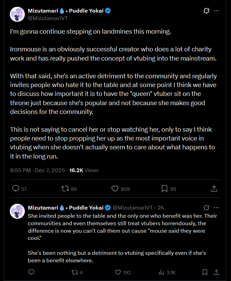The width and height of the screenshot is (231, 281).
Task: View analytics showing 3.1K views
Action: 162,272
